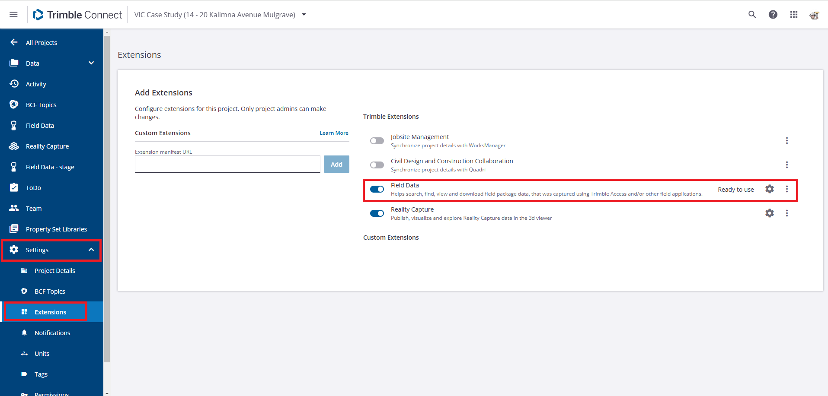Viewport: 828px width, 396px height.
Task: Open the user profile avatar
Action: pyautogui.click(x=814, y=15)
